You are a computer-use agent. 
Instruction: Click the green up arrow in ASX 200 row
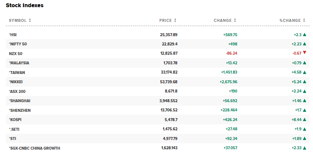point(305,91)
